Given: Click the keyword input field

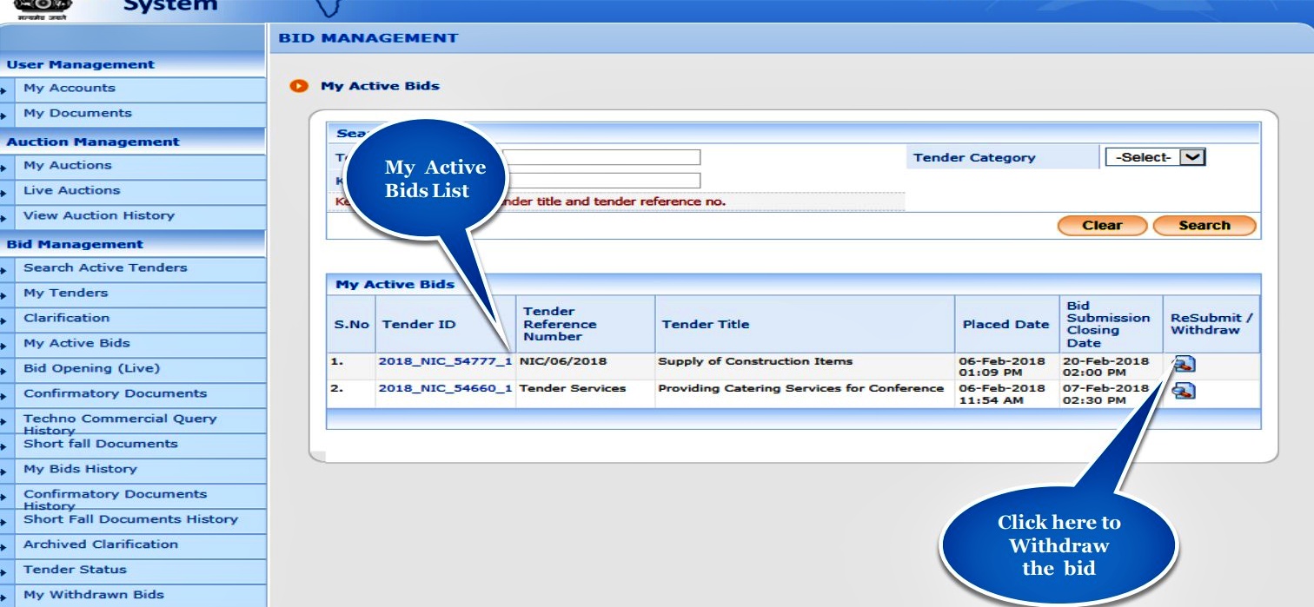Looking at the screenshot, I should click(x=601, y=181).
